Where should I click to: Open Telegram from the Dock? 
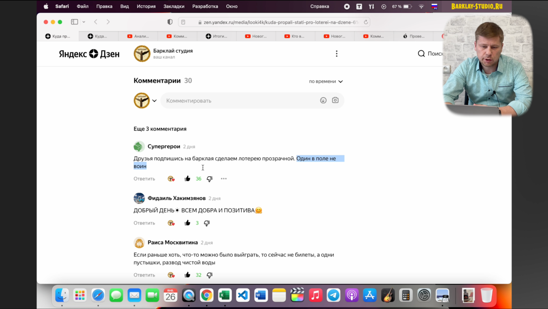click(333, 295)
